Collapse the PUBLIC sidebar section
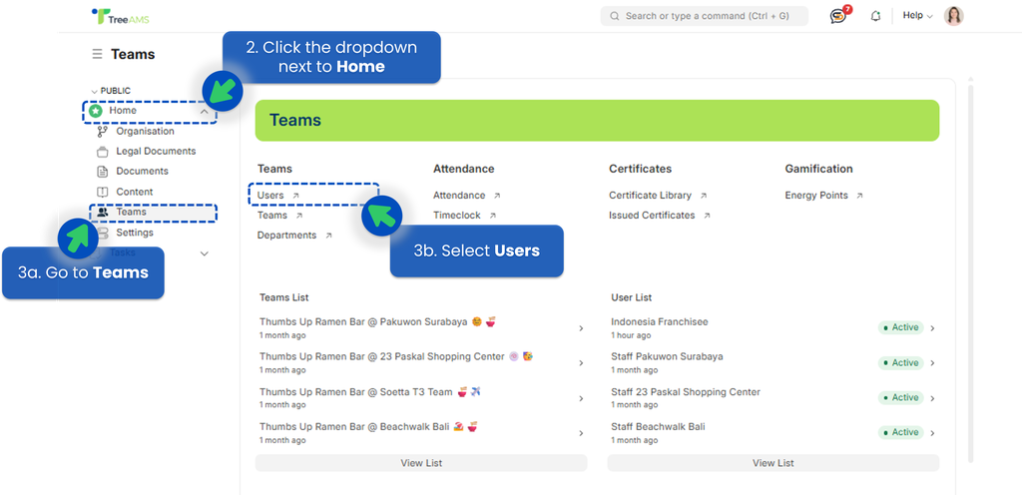The image size is (1022, 495). (95, 91)
